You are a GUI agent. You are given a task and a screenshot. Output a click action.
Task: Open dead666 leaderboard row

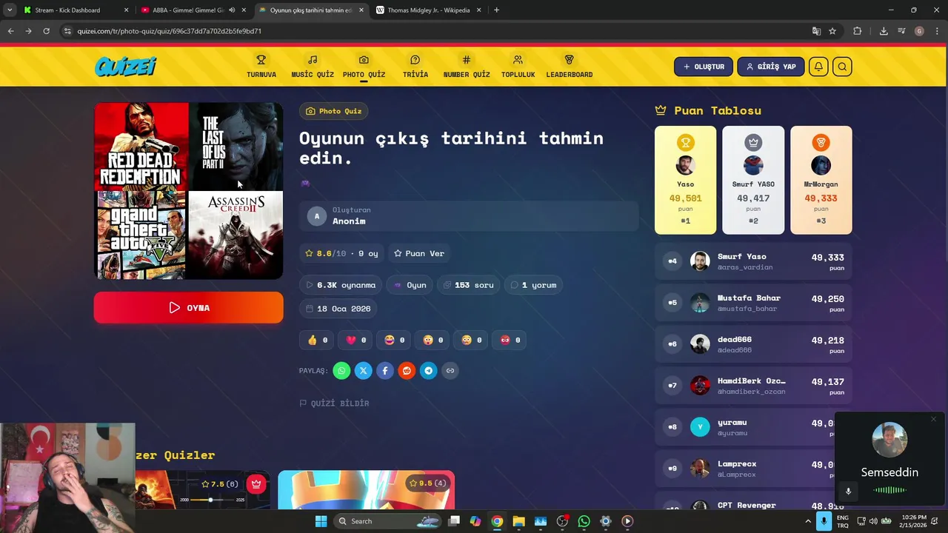pyautogui.click(x=753, y=344)
